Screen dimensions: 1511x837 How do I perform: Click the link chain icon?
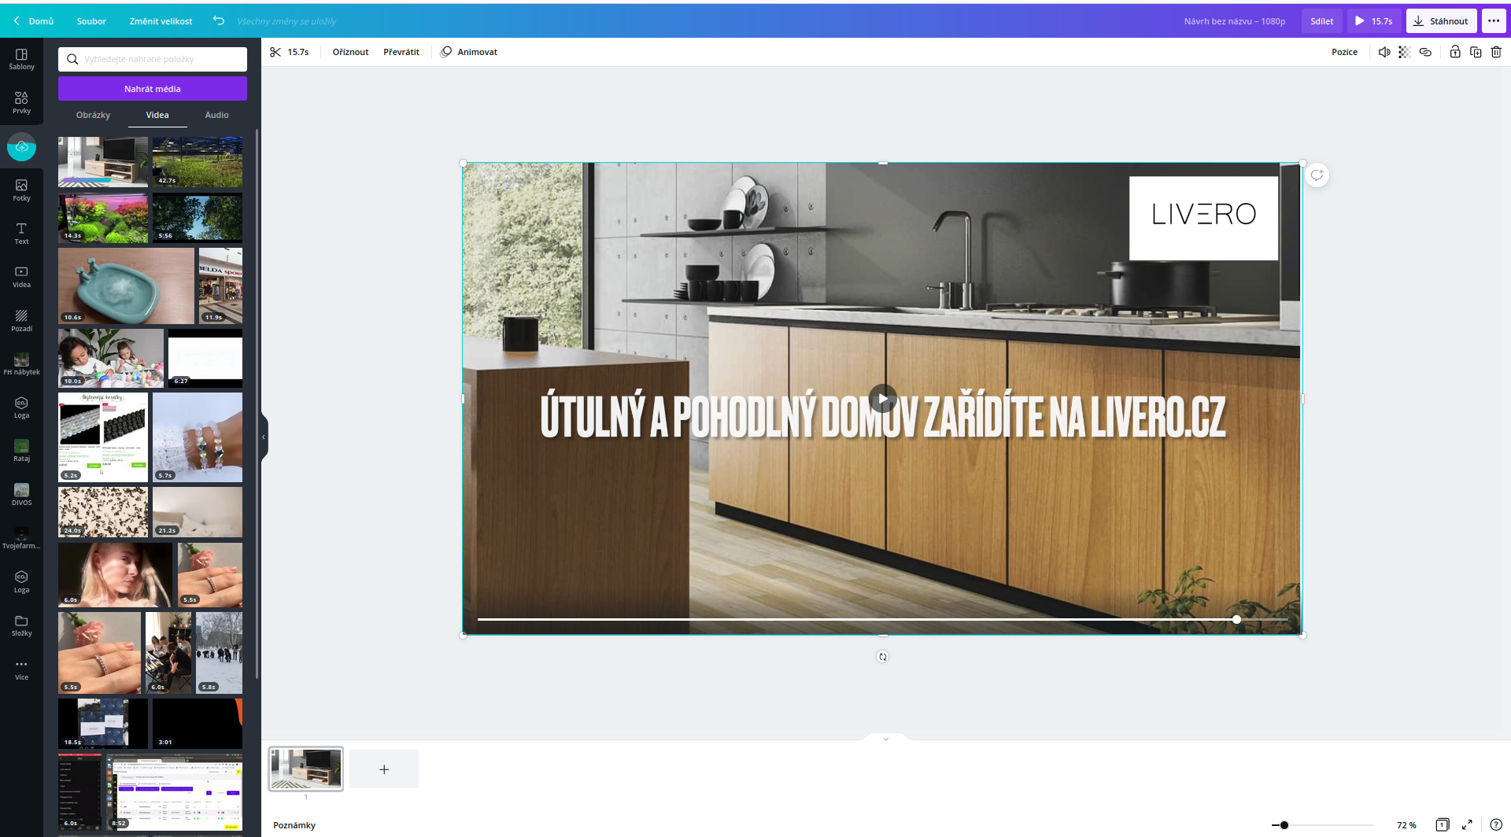pos(1425,52)
